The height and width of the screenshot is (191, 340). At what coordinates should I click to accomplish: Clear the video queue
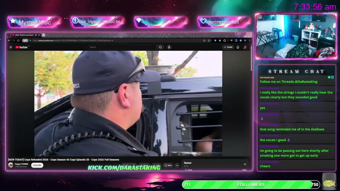(244, 170)
